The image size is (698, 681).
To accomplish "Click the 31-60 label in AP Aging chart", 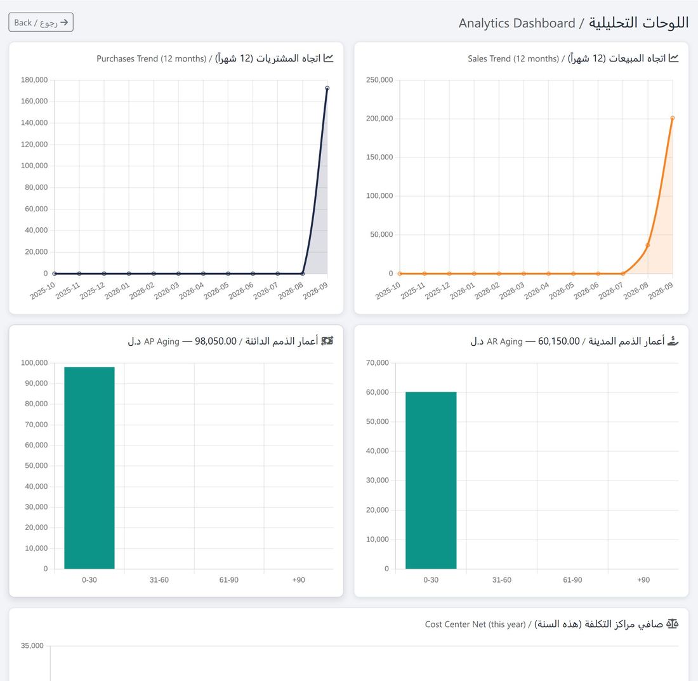I will pos(159,580).
